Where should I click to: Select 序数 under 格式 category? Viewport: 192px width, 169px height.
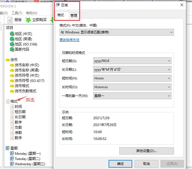point(18,133)
